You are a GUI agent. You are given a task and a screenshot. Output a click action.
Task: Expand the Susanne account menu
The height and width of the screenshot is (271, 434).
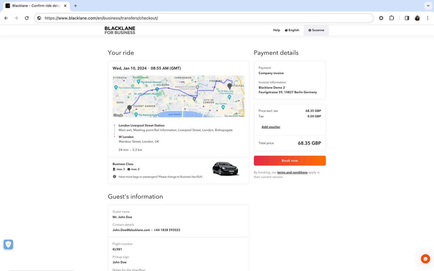pyautogui.click(x=316, y=30)
